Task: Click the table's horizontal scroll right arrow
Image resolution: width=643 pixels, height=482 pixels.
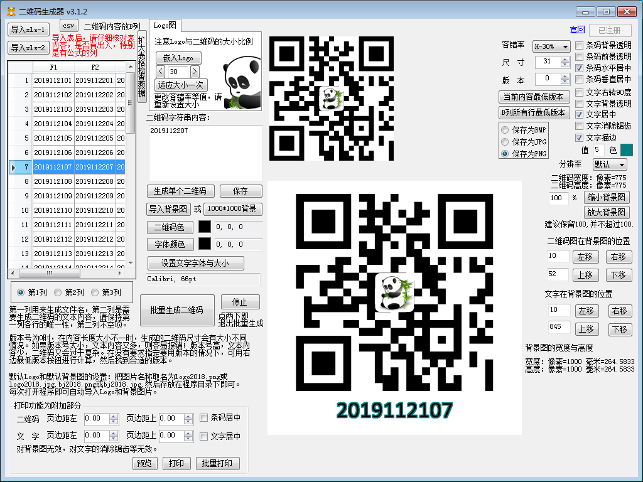Action: pos(120,273)
